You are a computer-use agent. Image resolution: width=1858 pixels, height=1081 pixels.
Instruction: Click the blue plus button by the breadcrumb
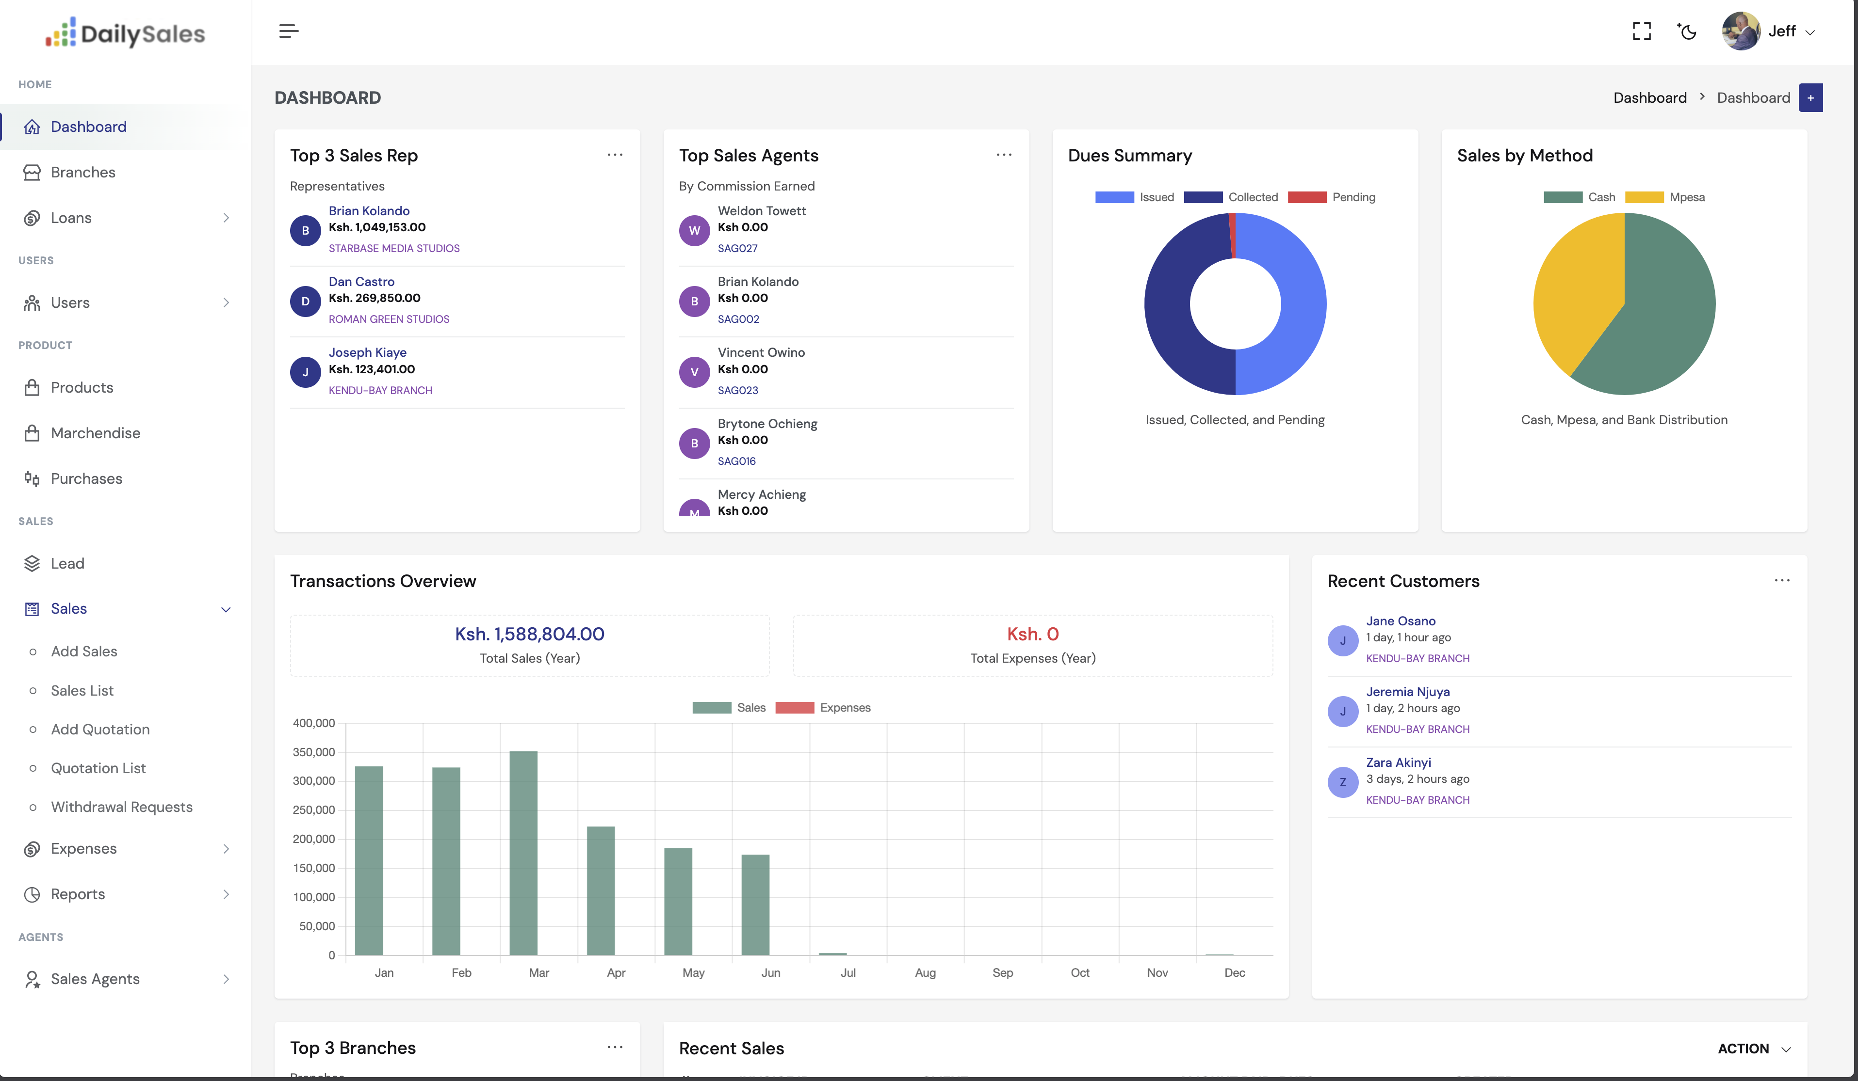tap(1810, 98)
